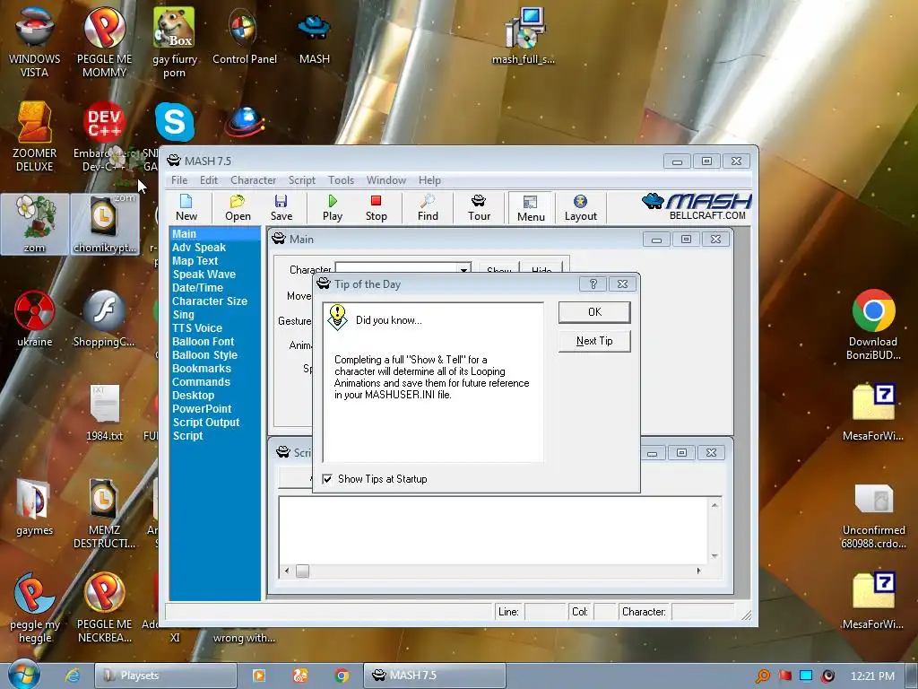
Task: Click OK in the Tip of the Day dialog
Action: click(594, 312)
